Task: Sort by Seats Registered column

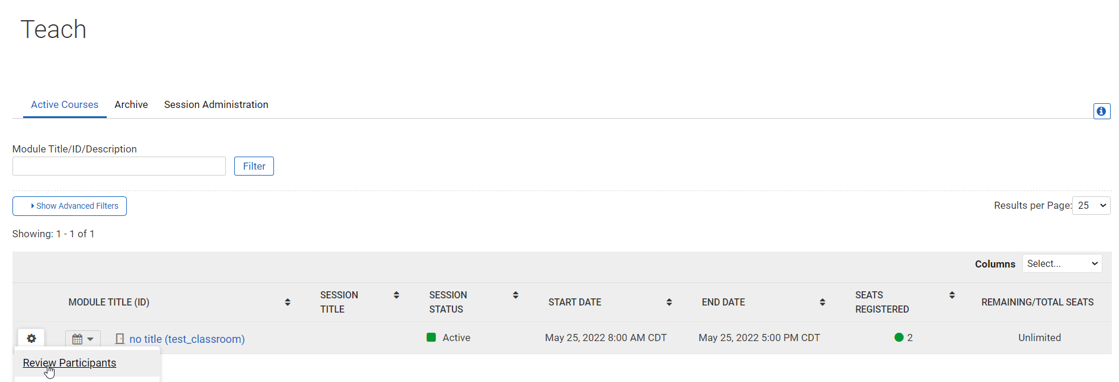Action: click(952, 294)
